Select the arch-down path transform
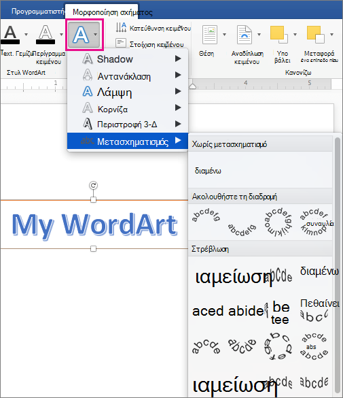Screen dimensions: 343x398 click(242, 230)
